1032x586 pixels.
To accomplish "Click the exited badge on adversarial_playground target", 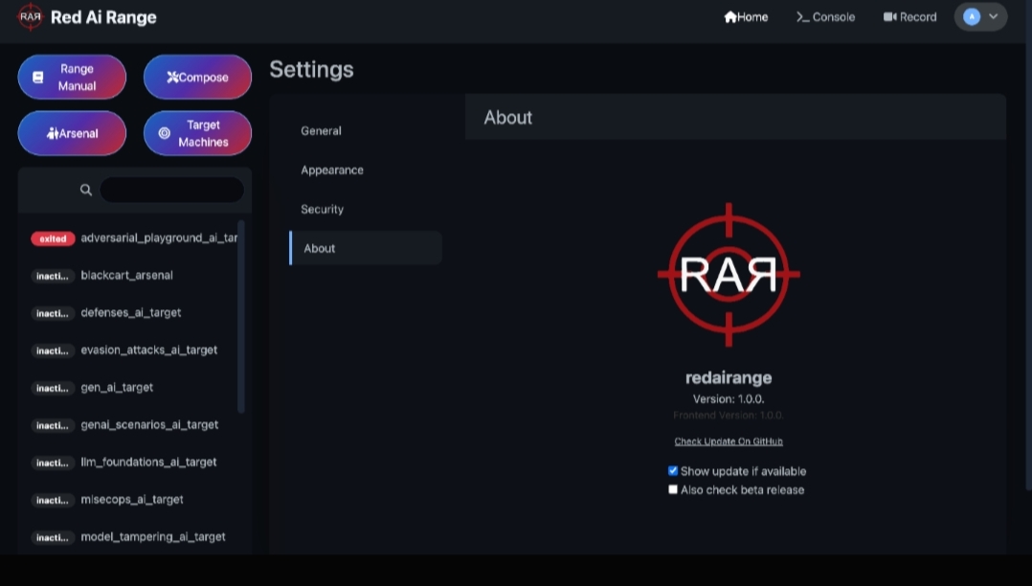I will tap(53, 238).
